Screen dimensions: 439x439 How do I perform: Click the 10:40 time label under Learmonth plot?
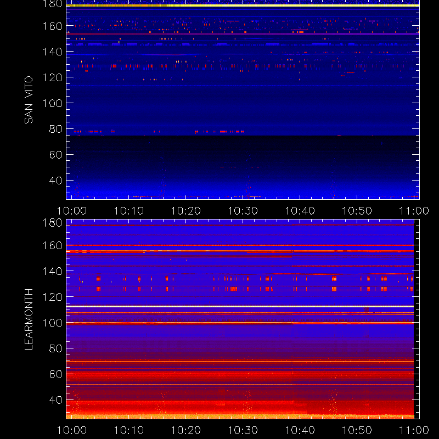pyautogui.click(x=300, y=430)
